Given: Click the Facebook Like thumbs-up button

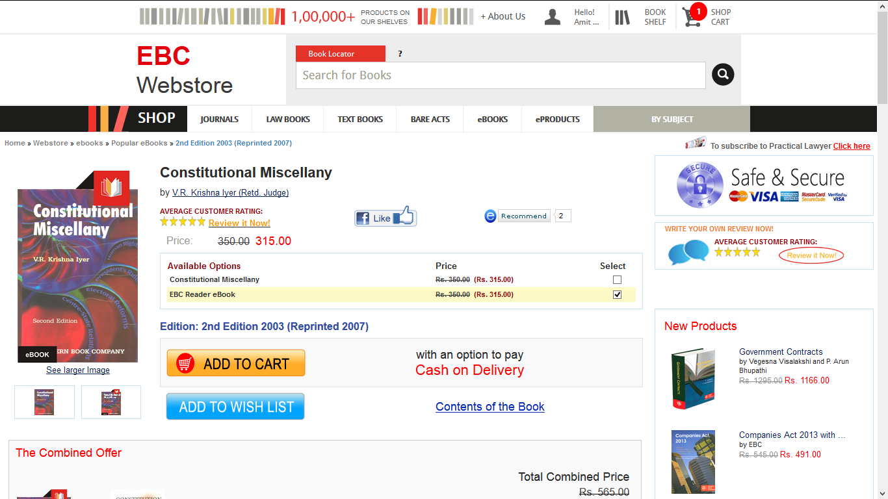Looking at the screenshot, I should 385,216.
